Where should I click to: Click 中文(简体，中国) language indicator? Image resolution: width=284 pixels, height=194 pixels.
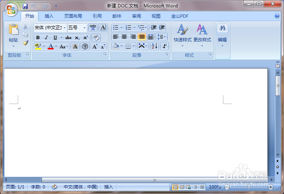(81, 187)
